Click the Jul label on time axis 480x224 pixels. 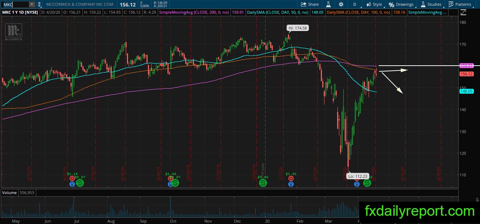pos(76,220)
